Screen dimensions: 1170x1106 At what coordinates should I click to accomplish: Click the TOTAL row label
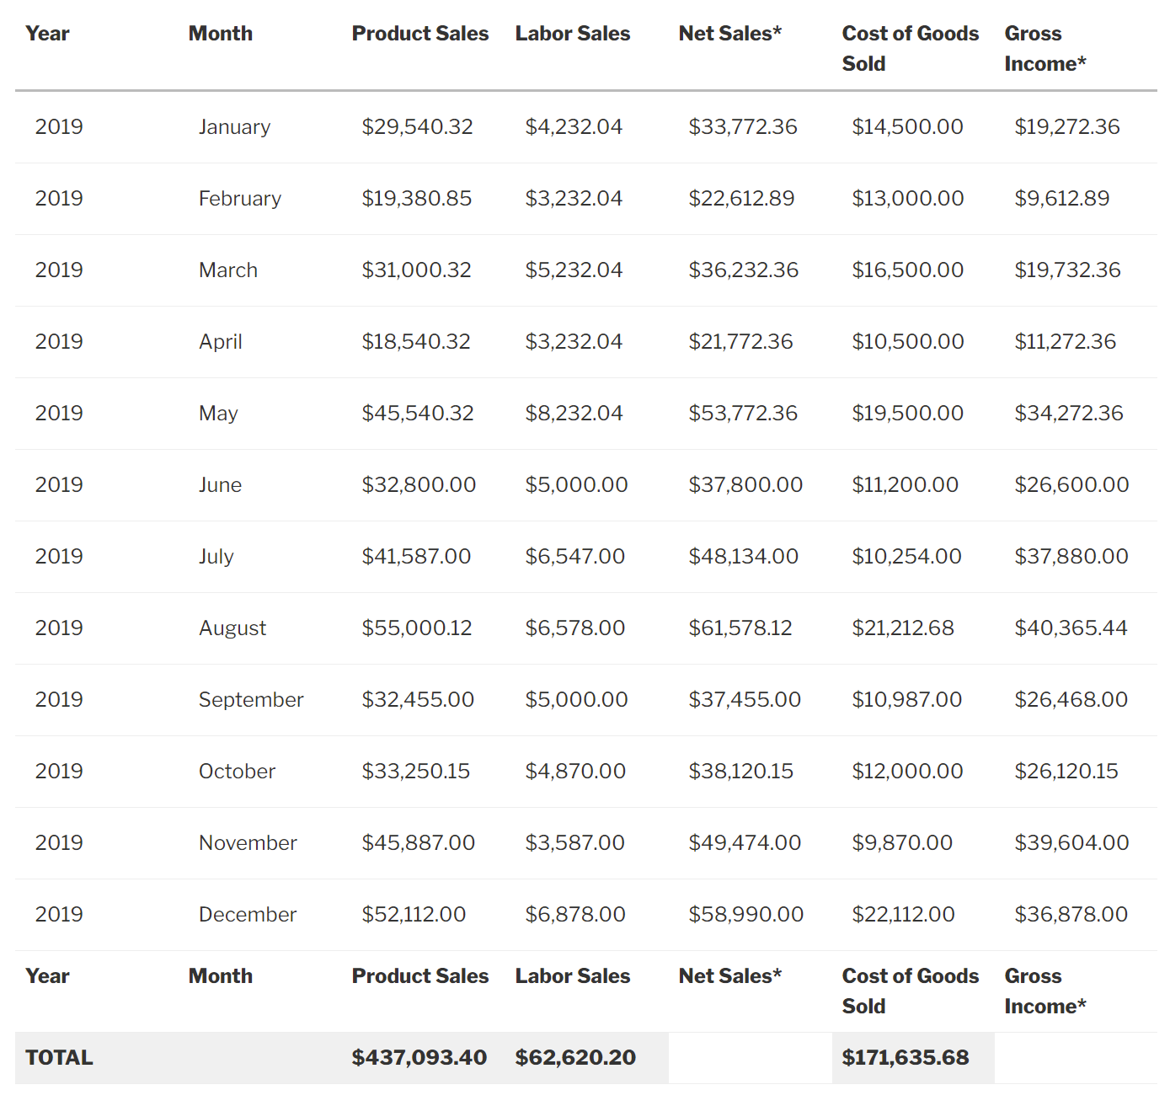59,1058
